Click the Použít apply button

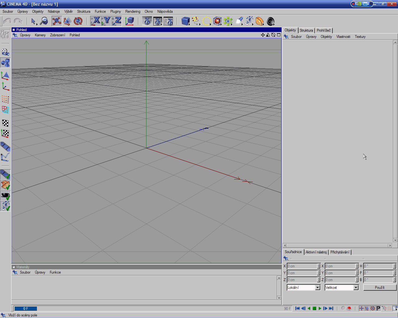pyautogui.click(x=380, y=288)
